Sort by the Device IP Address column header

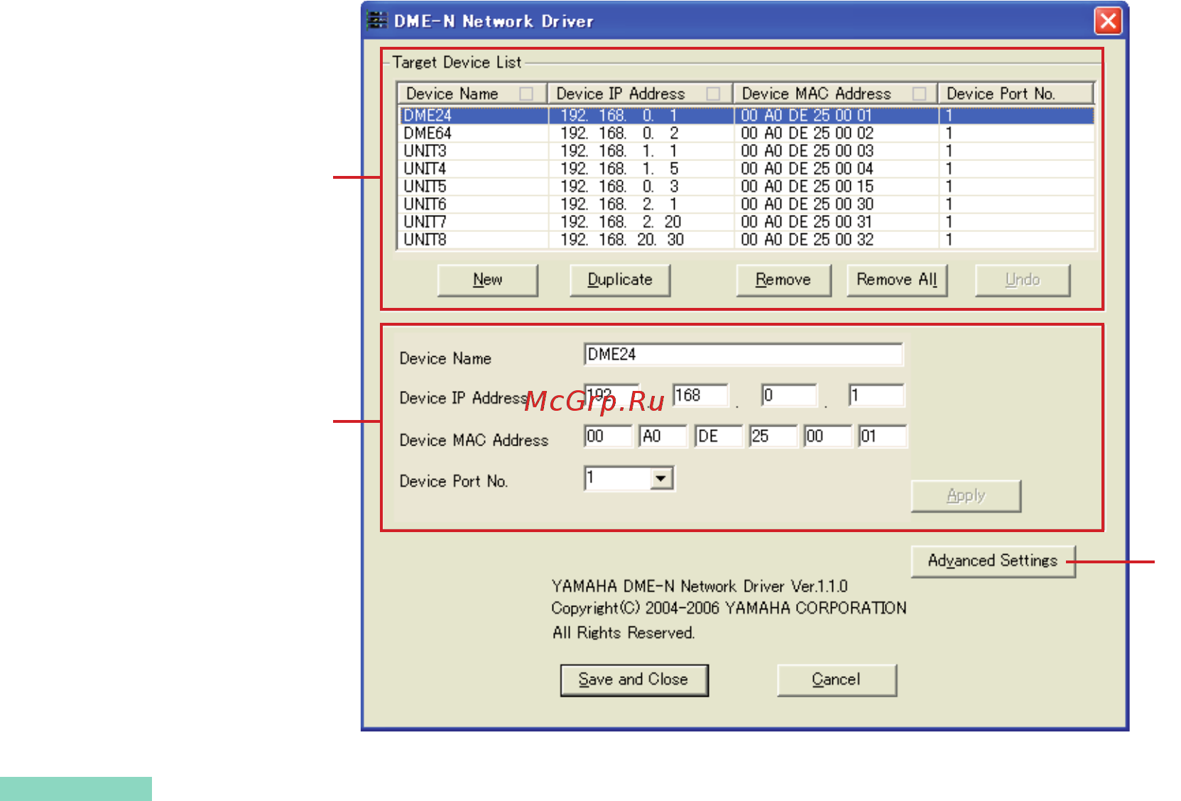tap(640, 94)
